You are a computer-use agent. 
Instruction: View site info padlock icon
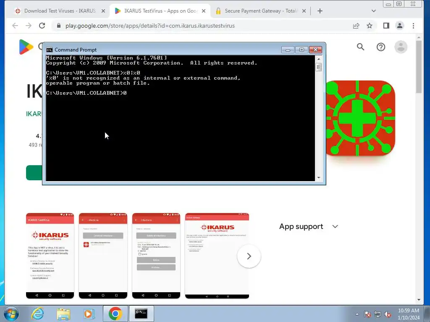point(58,26)
